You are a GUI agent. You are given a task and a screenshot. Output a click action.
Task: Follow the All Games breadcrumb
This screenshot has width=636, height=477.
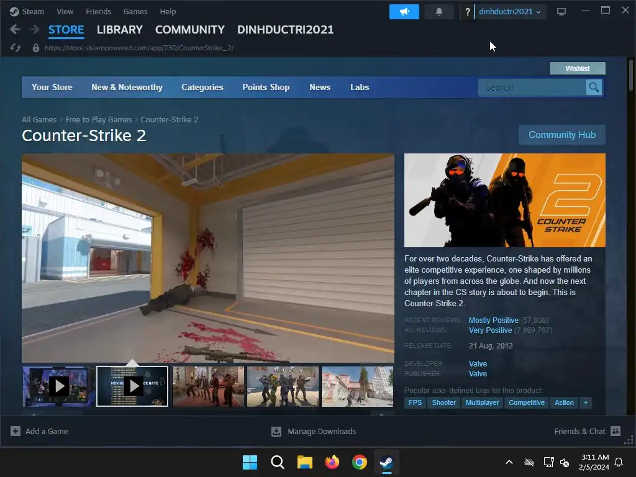39,120
